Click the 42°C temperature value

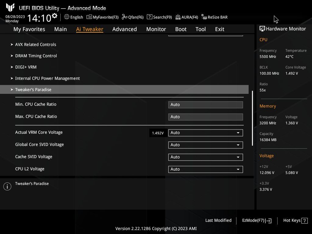tap(289, 56)
